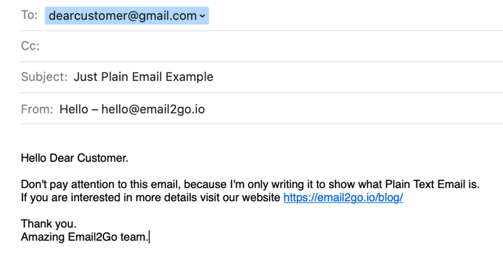Screen dimensions: 503x257
Task: Click the "From:" field label
Action: [37, 109]
